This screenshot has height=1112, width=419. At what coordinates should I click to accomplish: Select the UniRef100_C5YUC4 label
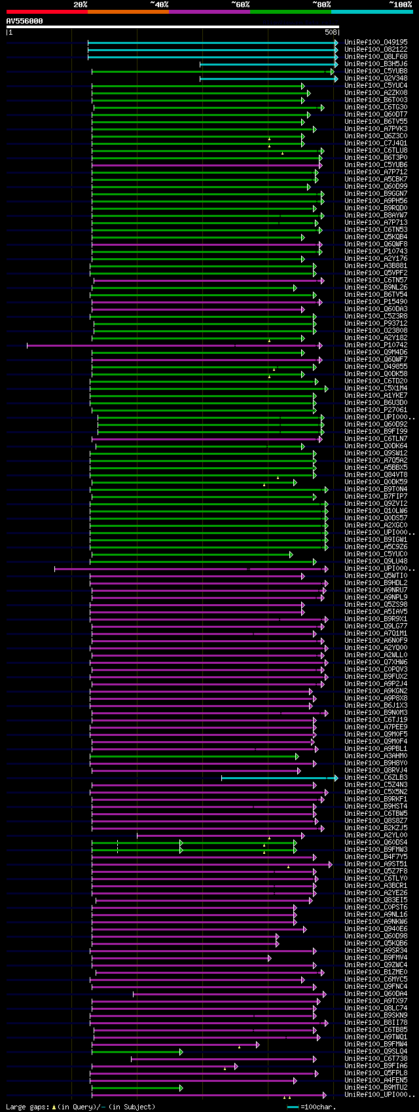click(376, 86)
